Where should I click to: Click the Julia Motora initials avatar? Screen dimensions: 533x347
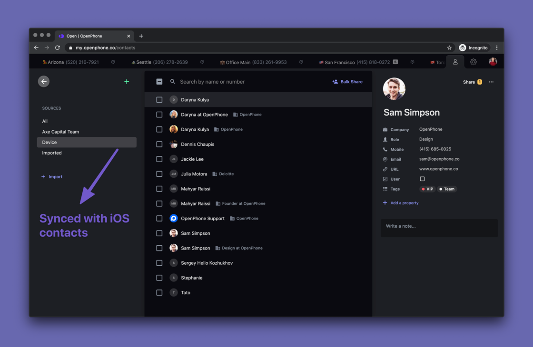(x=174, y=174)
